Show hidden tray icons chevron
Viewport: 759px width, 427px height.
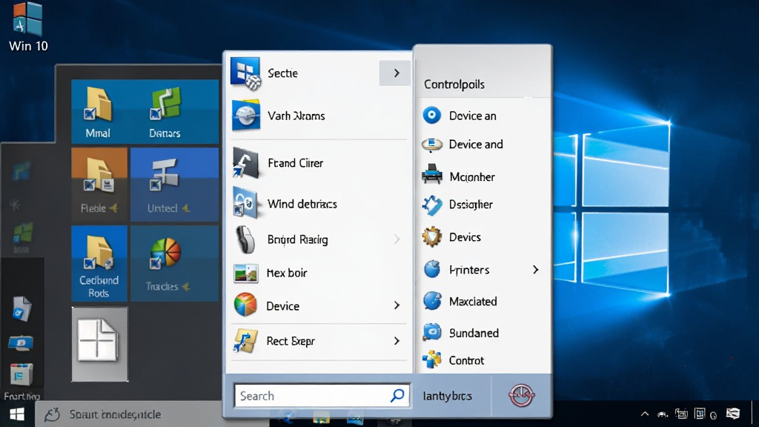645,414
